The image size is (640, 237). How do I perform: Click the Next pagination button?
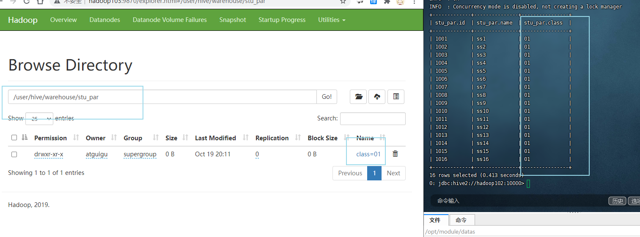(x=393, y=173)
